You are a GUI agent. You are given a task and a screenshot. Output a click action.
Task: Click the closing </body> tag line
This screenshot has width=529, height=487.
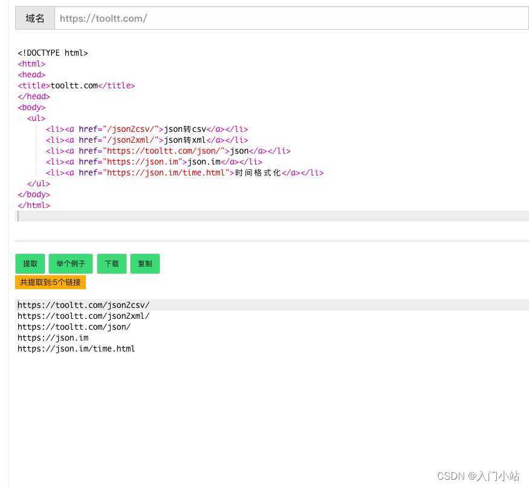[34, 194]
